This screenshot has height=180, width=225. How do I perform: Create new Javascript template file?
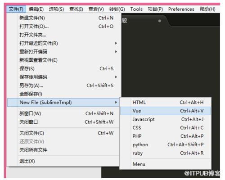[166, 119]
